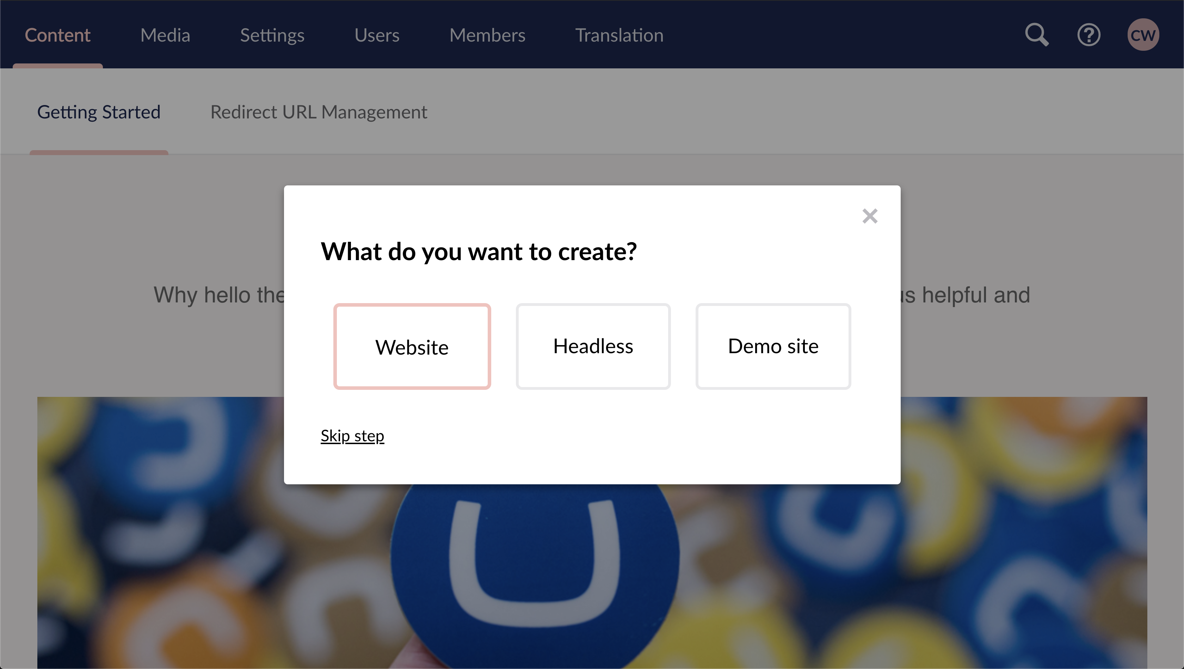Open the Members section
The width and height of the screenshot is (1184, 669).
[x=487, y=35]
